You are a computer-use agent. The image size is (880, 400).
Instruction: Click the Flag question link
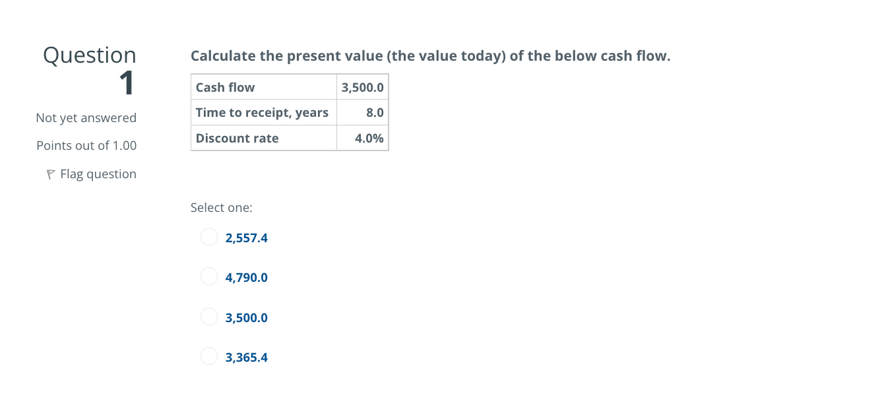(97, 174)
